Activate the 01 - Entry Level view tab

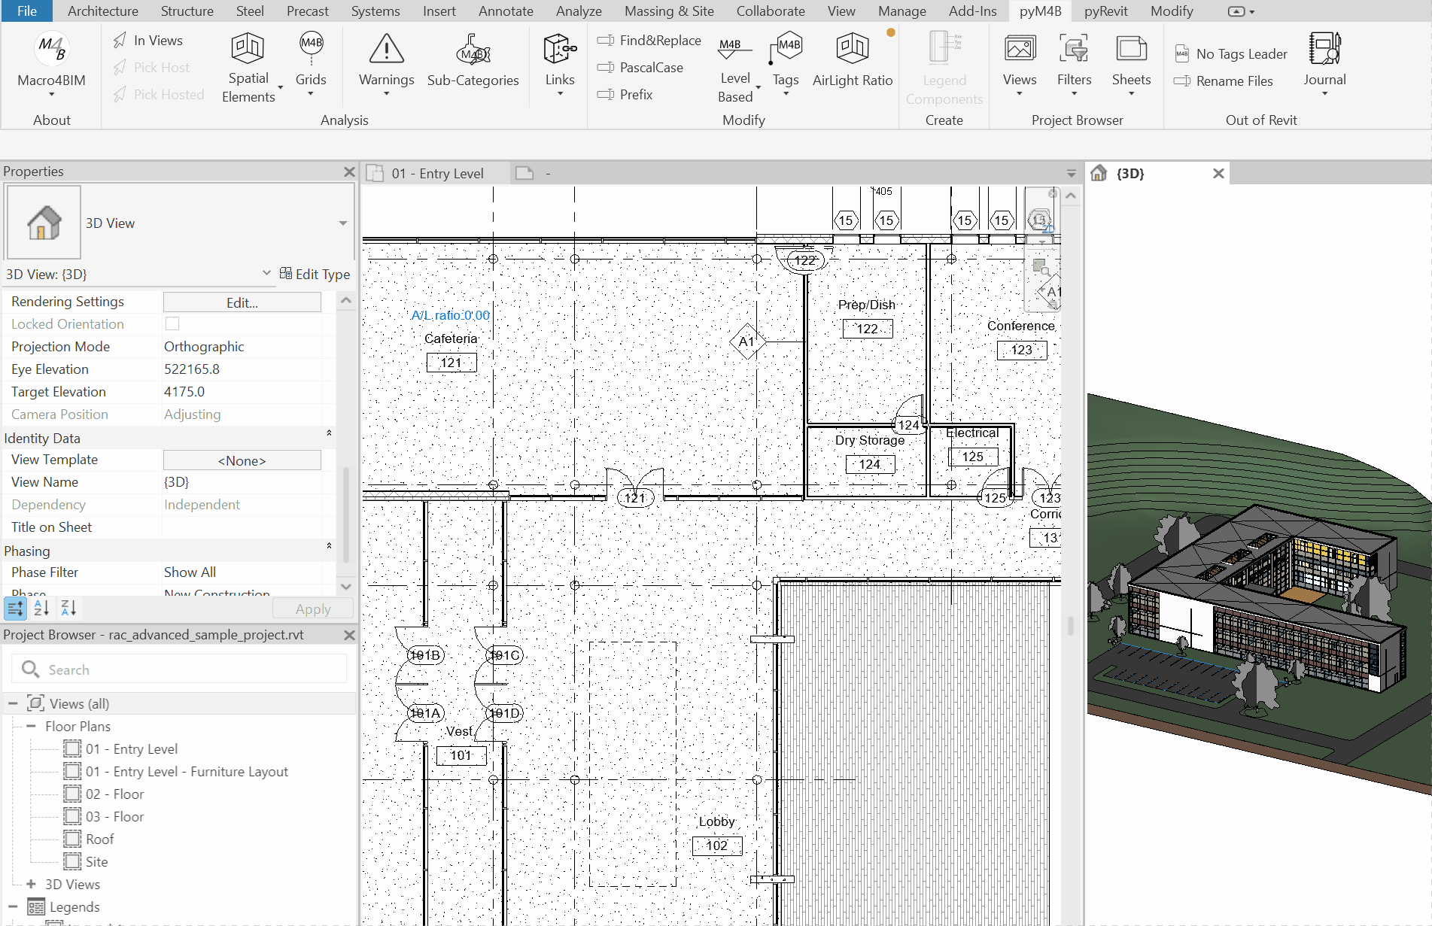click(436, 174)
